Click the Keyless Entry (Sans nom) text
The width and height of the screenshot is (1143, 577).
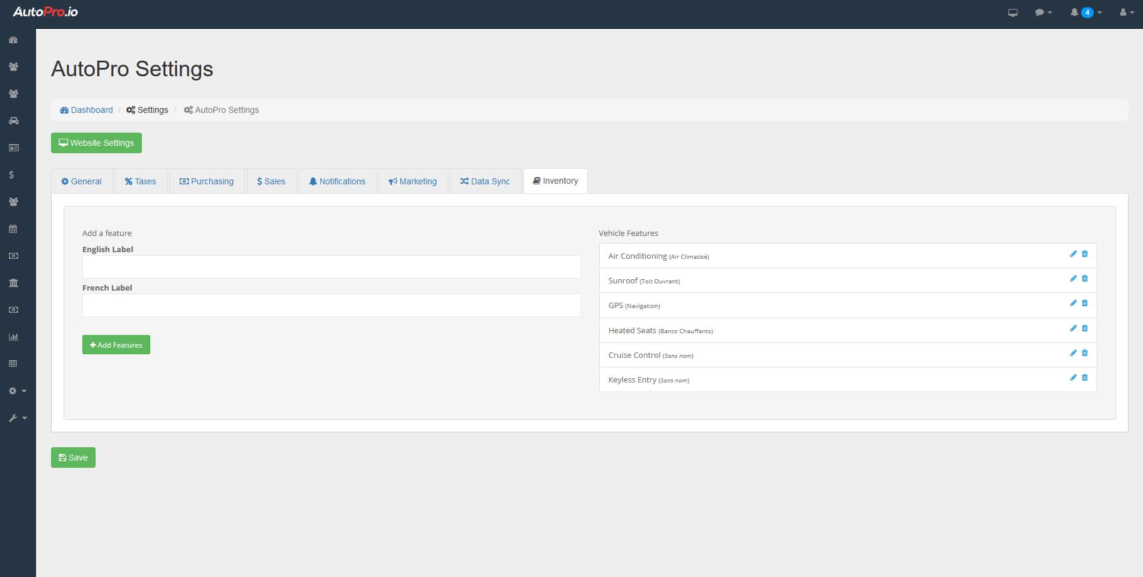(x=648, y=379)
